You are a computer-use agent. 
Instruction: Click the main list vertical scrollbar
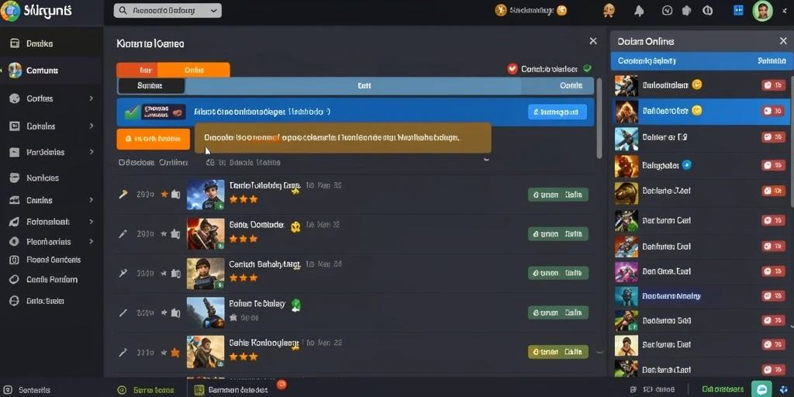tap(599, 118)
